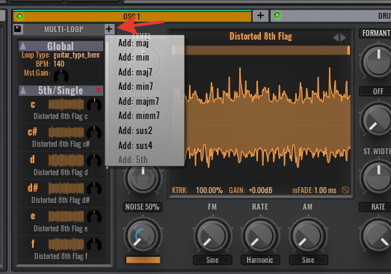Adjust the gain knob of loop e
This screenshot has width=391, height=274.
coord(94,217)
